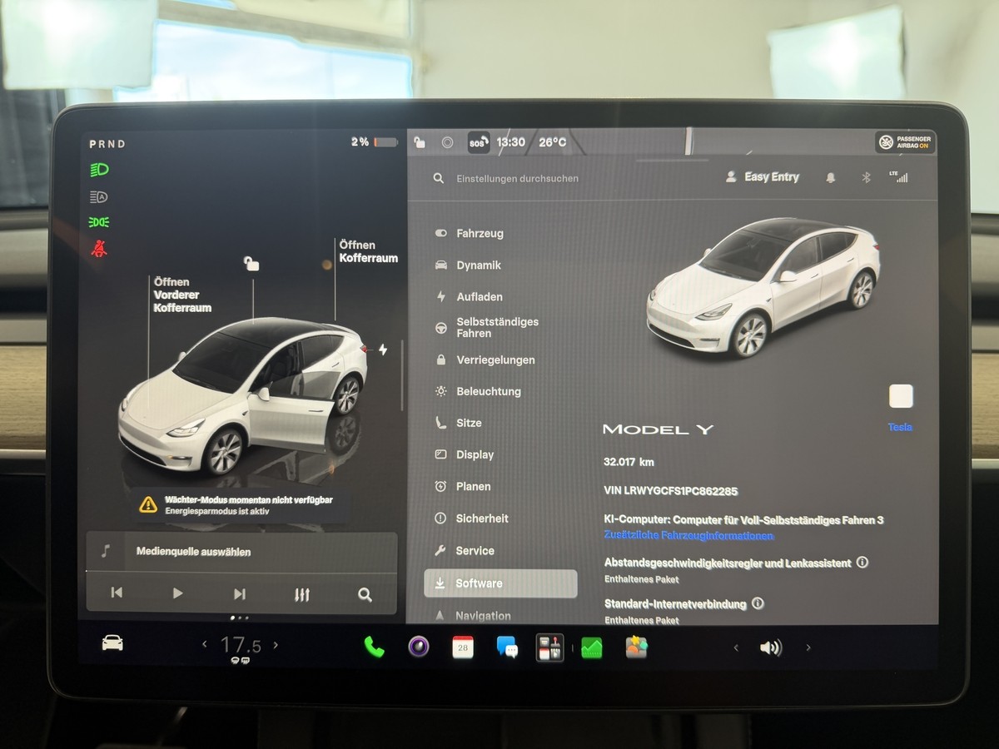The width and height of the screenshot is (999, 749).
Task: Open the toybox arcade app icon
Action: pyautogui.click(x=637, y=647)
